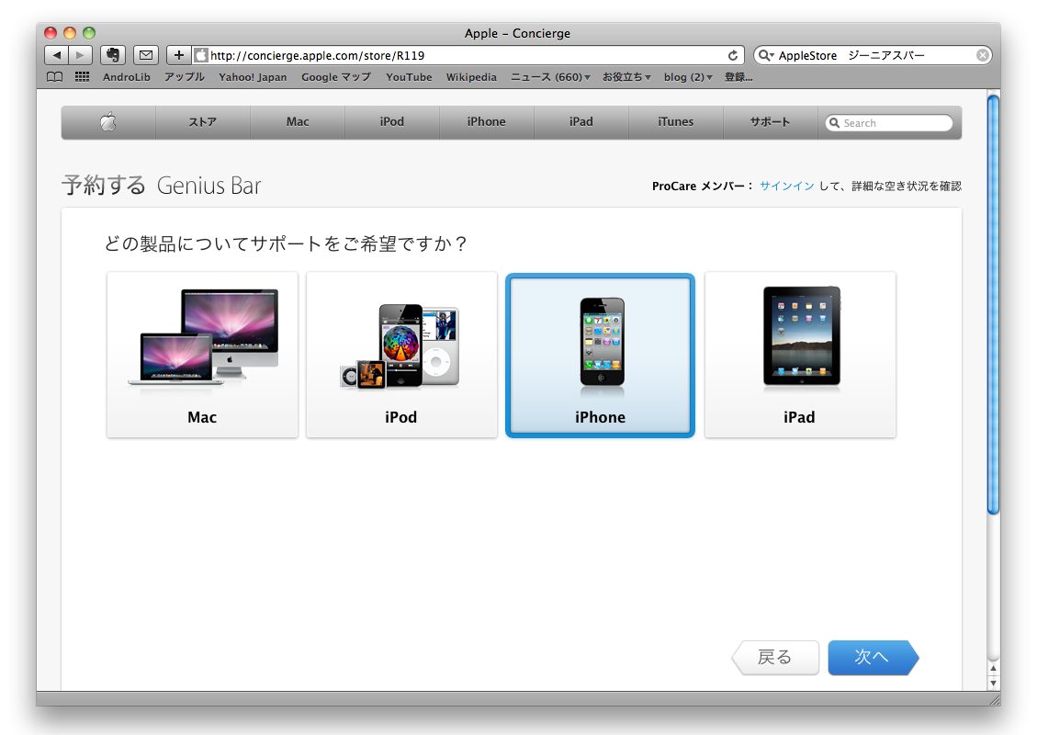Open the iPhone navigation tab

click(487, 121)
